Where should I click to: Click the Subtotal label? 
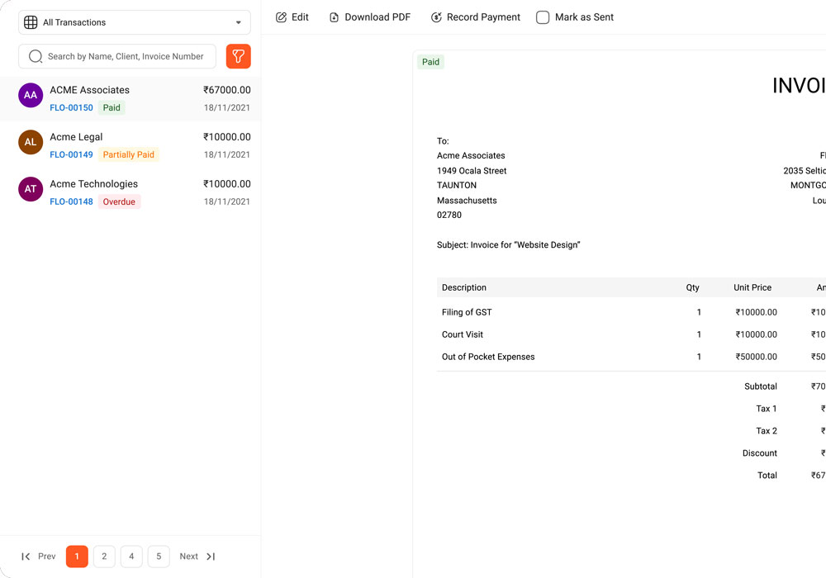pos(761,386)
